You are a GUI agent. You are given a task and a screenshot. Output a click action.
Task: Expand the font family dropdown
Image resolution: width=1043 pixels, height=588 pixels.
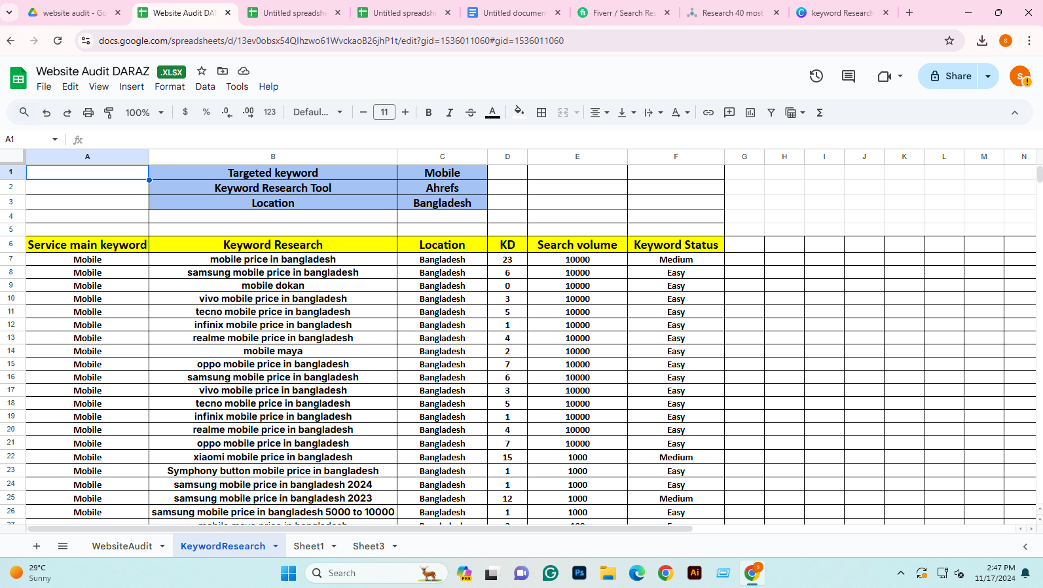pyautogui.click(x=318, y=113)
